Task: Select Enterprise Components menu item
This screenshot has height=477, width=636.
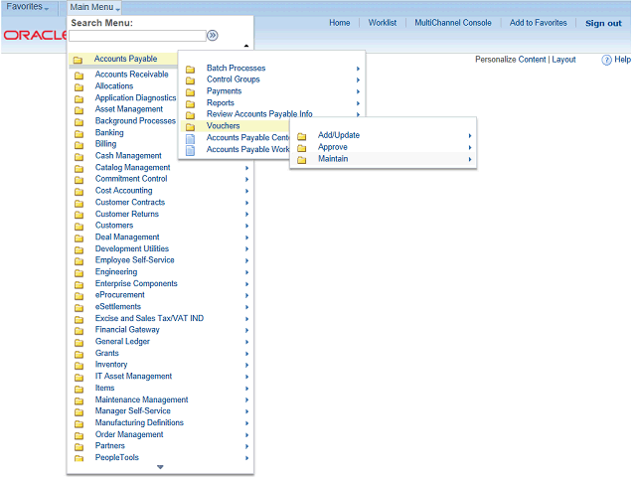Action: tap(136, 283)
